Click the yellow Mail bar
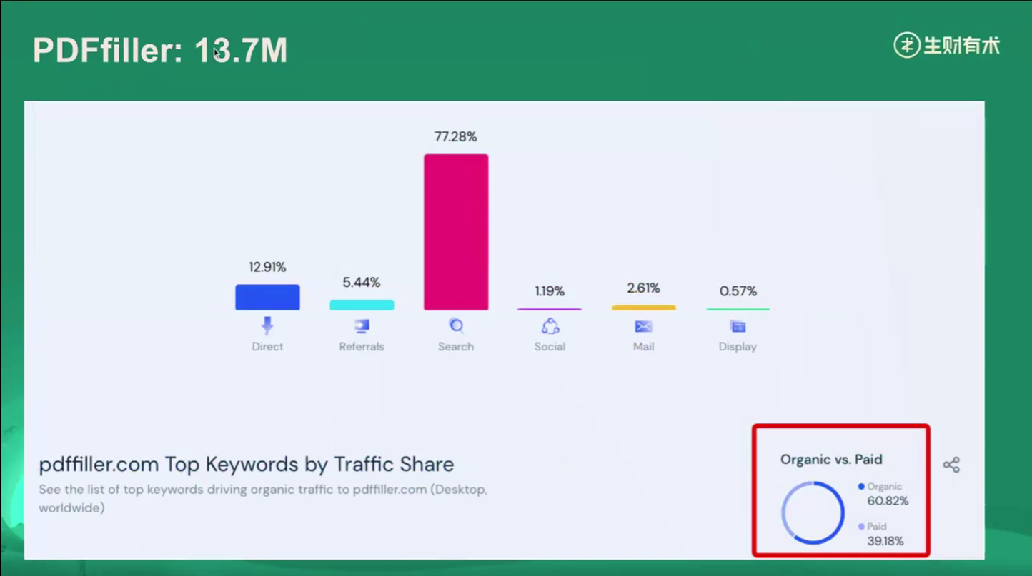The height and width of the screenshot is (576, 1032). point(643,308)
